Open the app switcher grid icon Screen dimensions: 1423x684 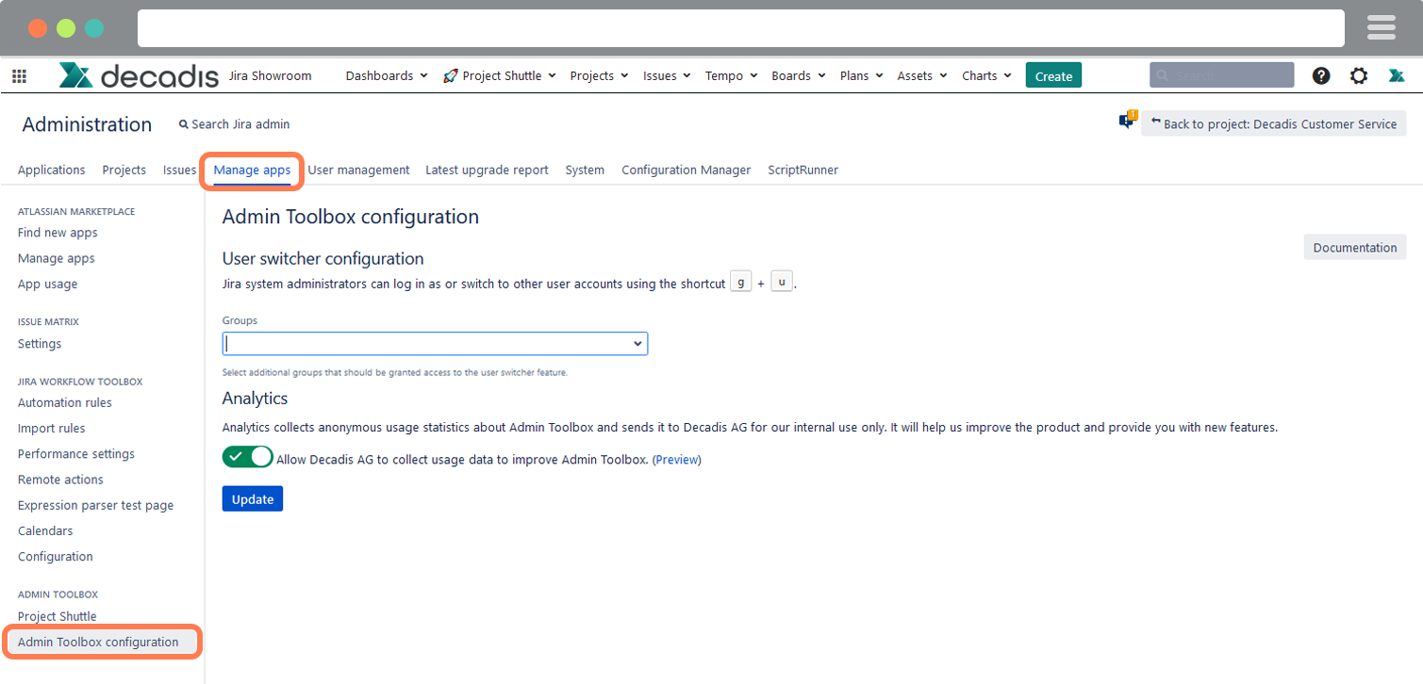(x=19, y=75)
